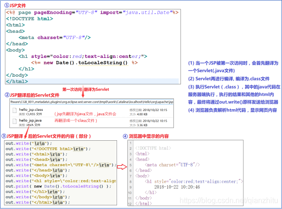Click the JAVA 文件 type label
The height and width of the screenshot is (209, 282).
30,125
